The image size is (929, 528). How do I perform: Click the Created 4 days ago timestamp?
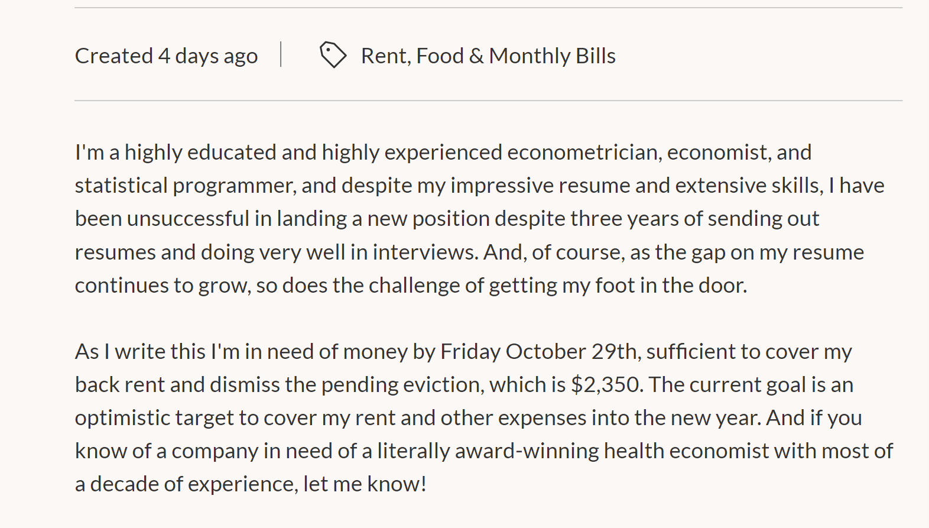point(166,56)
